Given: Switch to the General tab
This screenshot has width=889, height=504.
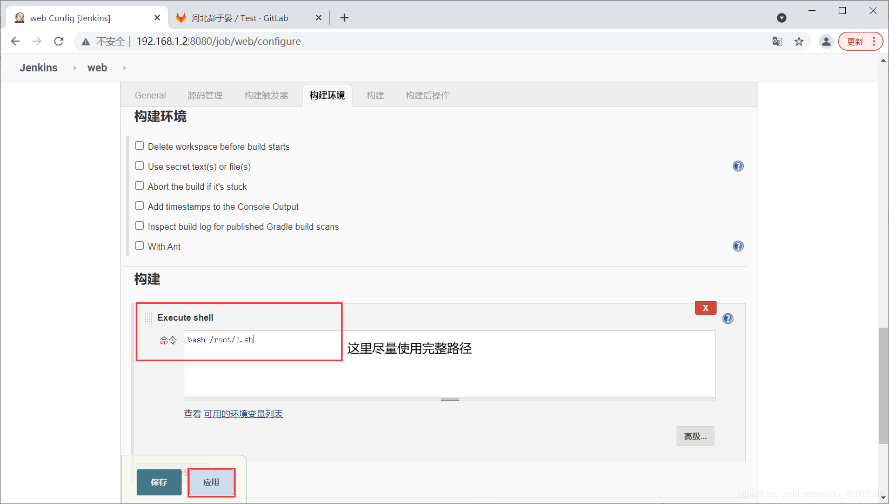Looking at the screenshot, I should (x=150, y=95).
